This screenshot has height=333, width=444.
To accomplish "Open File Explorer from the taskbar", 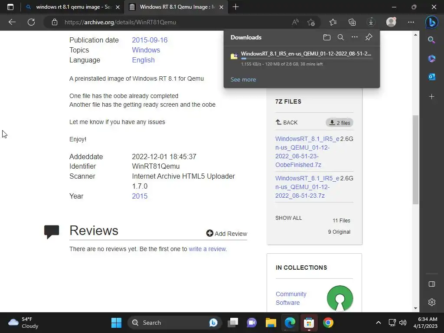I will pyautogui.click(x=271, y=323).
